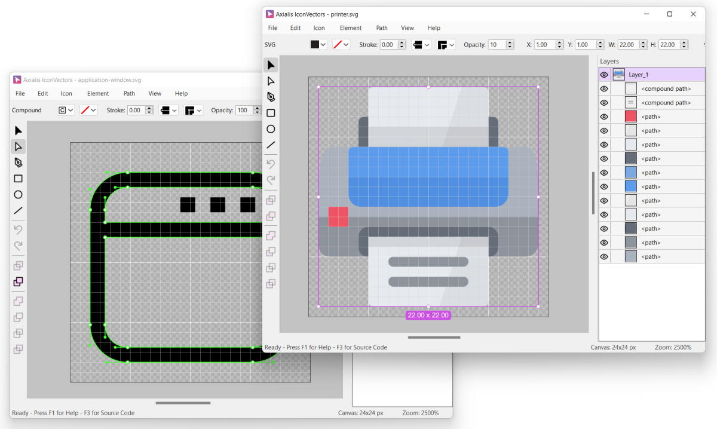This screenshot has width=717, height=429.
Task: Select the second compound path layer entry
Action: [x=665, y=103]
